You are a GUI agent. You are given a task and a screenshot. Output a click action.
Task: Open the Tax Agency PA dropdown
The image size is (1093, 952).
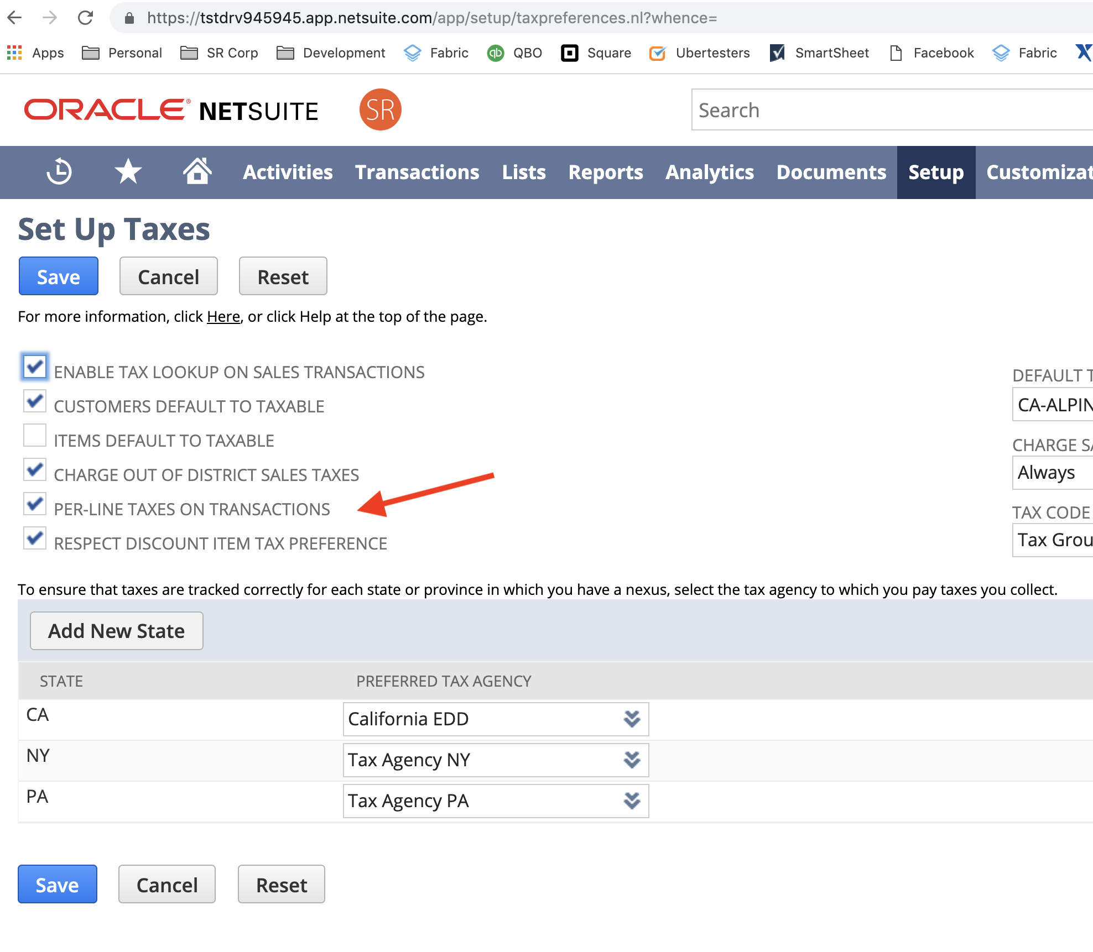click(632, 801)
